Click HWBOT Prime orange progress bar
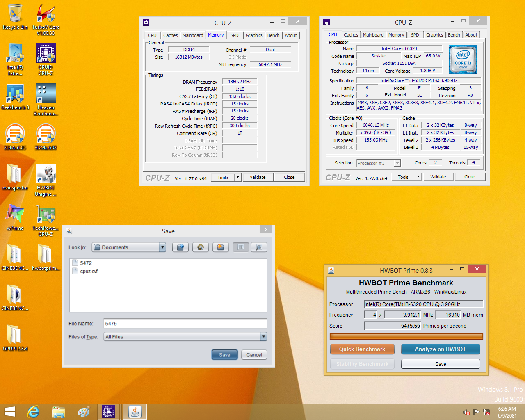Image resolution: width=525 pixels, height=420 pixels. pyautogui.click(x=406, y=336)
